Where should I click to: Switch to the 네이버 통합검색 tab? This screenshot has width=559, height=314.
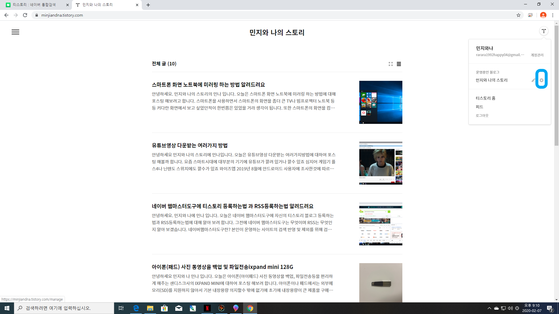click(x=34, y=5)
